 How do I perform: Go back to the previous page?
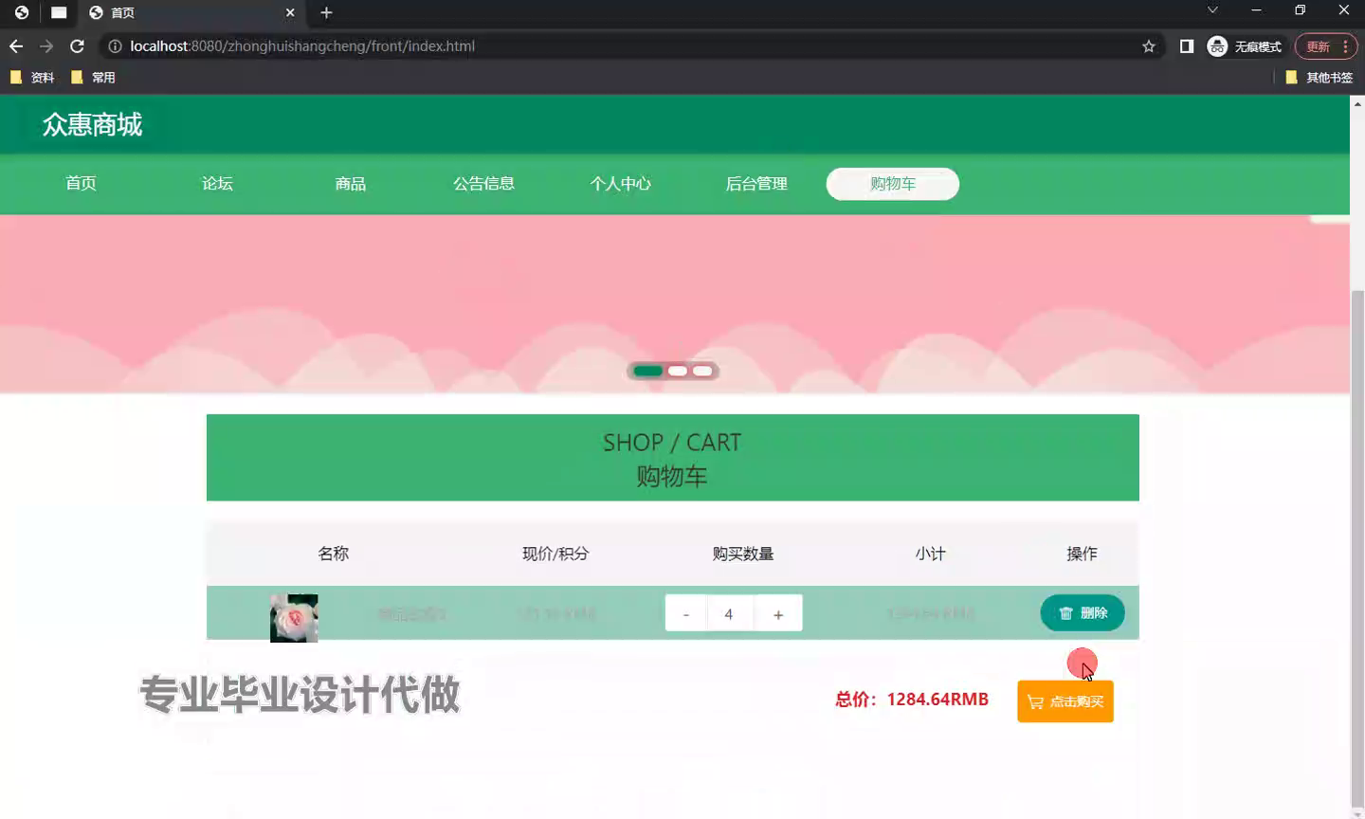coord(16,46)
